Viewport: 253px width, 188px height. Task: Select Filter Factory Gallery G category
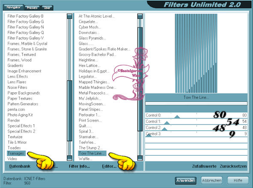tap(26, 22)
